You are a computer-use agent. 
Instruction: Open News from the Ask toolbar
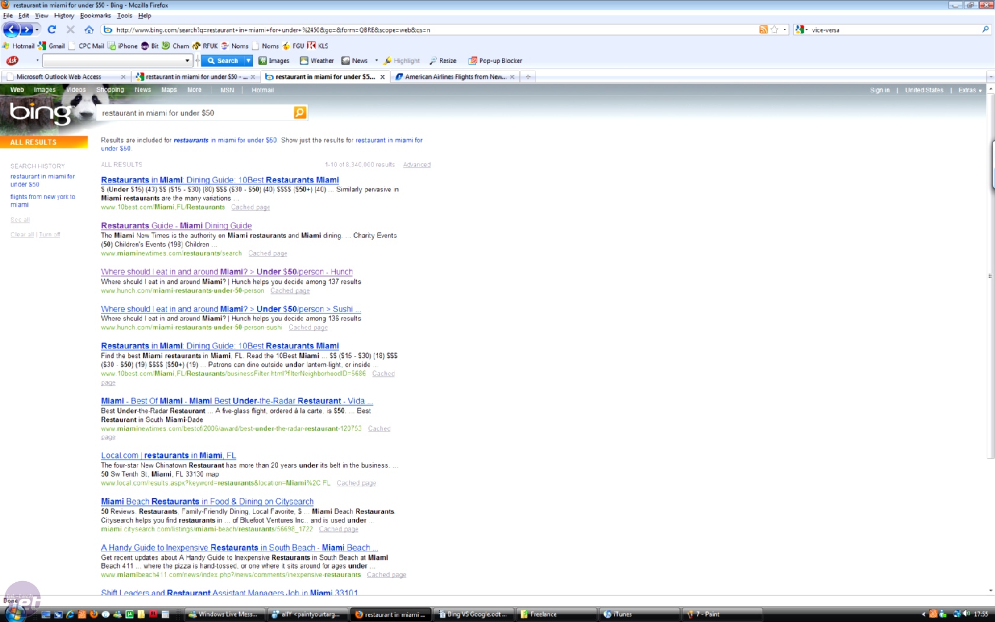coord(354,60)
